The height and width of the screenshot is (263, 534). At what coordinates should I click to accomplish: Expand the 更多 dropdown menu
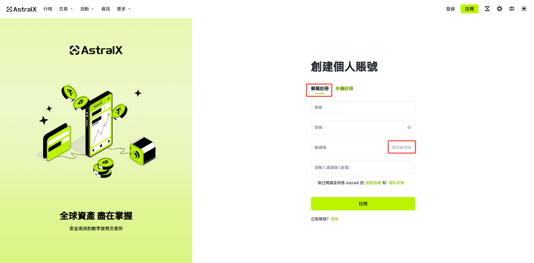tap(123, 9)
